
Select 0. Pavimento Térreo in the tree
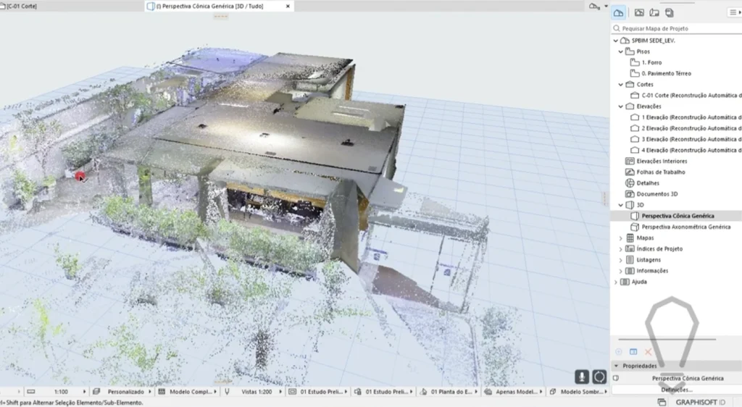point(666,73)
